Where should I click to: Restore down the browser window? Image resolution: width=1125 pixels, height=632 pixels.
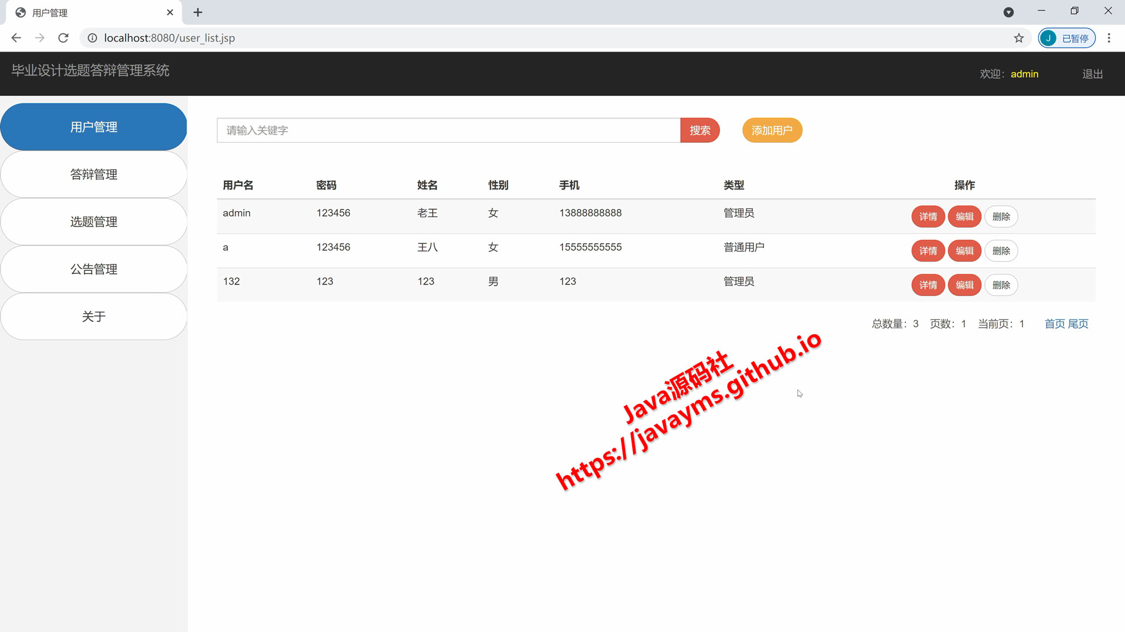(1075, 11)
